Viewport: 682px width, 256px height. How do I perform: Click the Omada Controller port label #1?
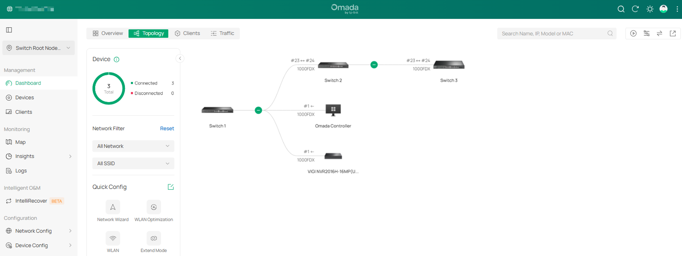[309, 106]
